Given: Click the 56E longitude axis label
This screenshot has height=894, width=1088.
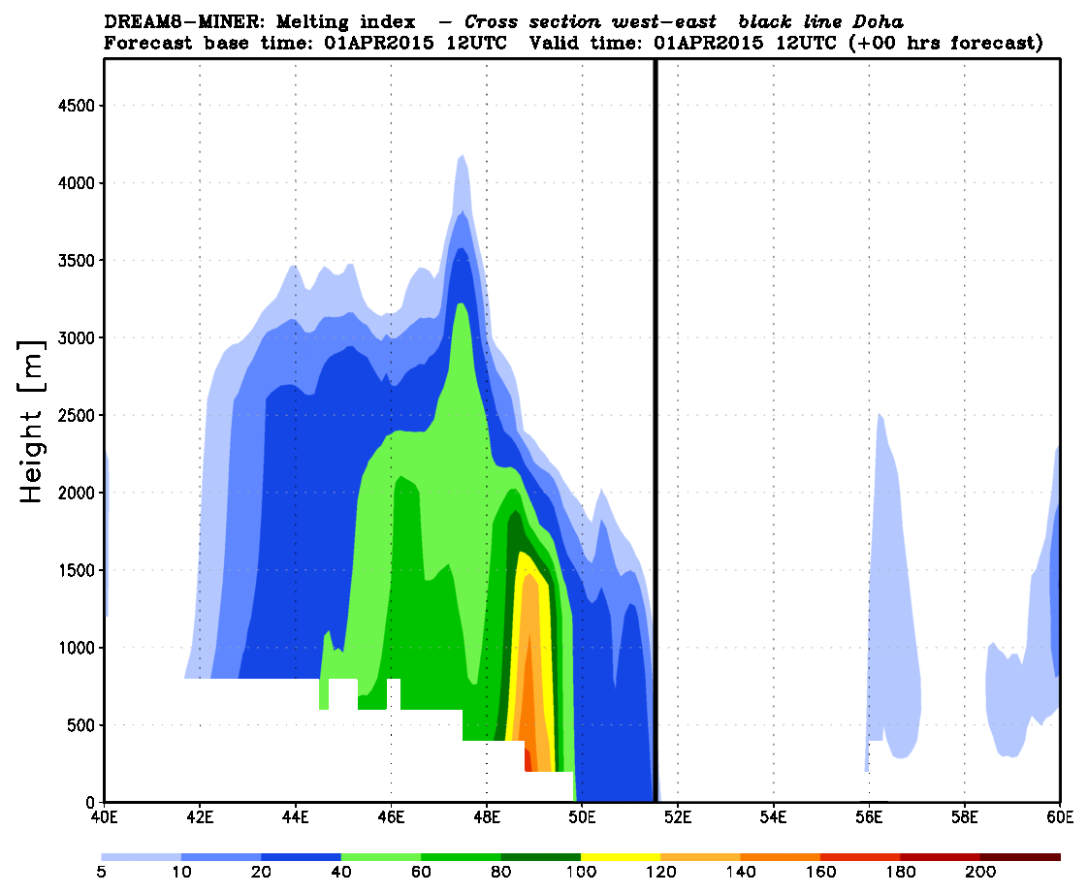Looking at the screenshot, I should 870,817.
